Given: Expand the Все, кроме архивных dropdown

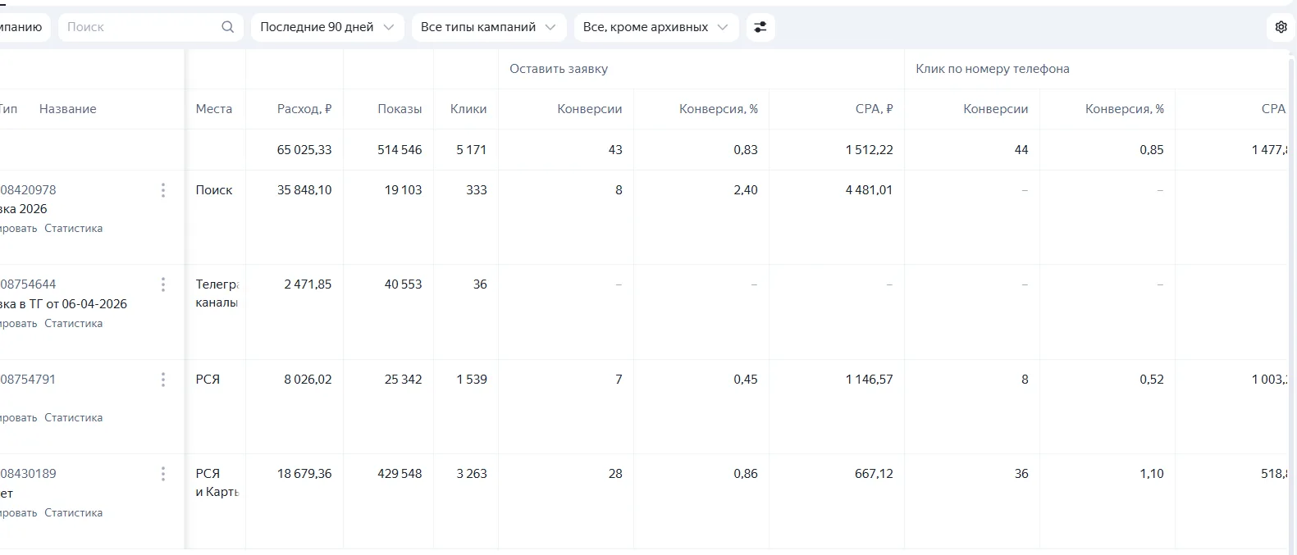Looking at the screenshot, I should point(656,27).
